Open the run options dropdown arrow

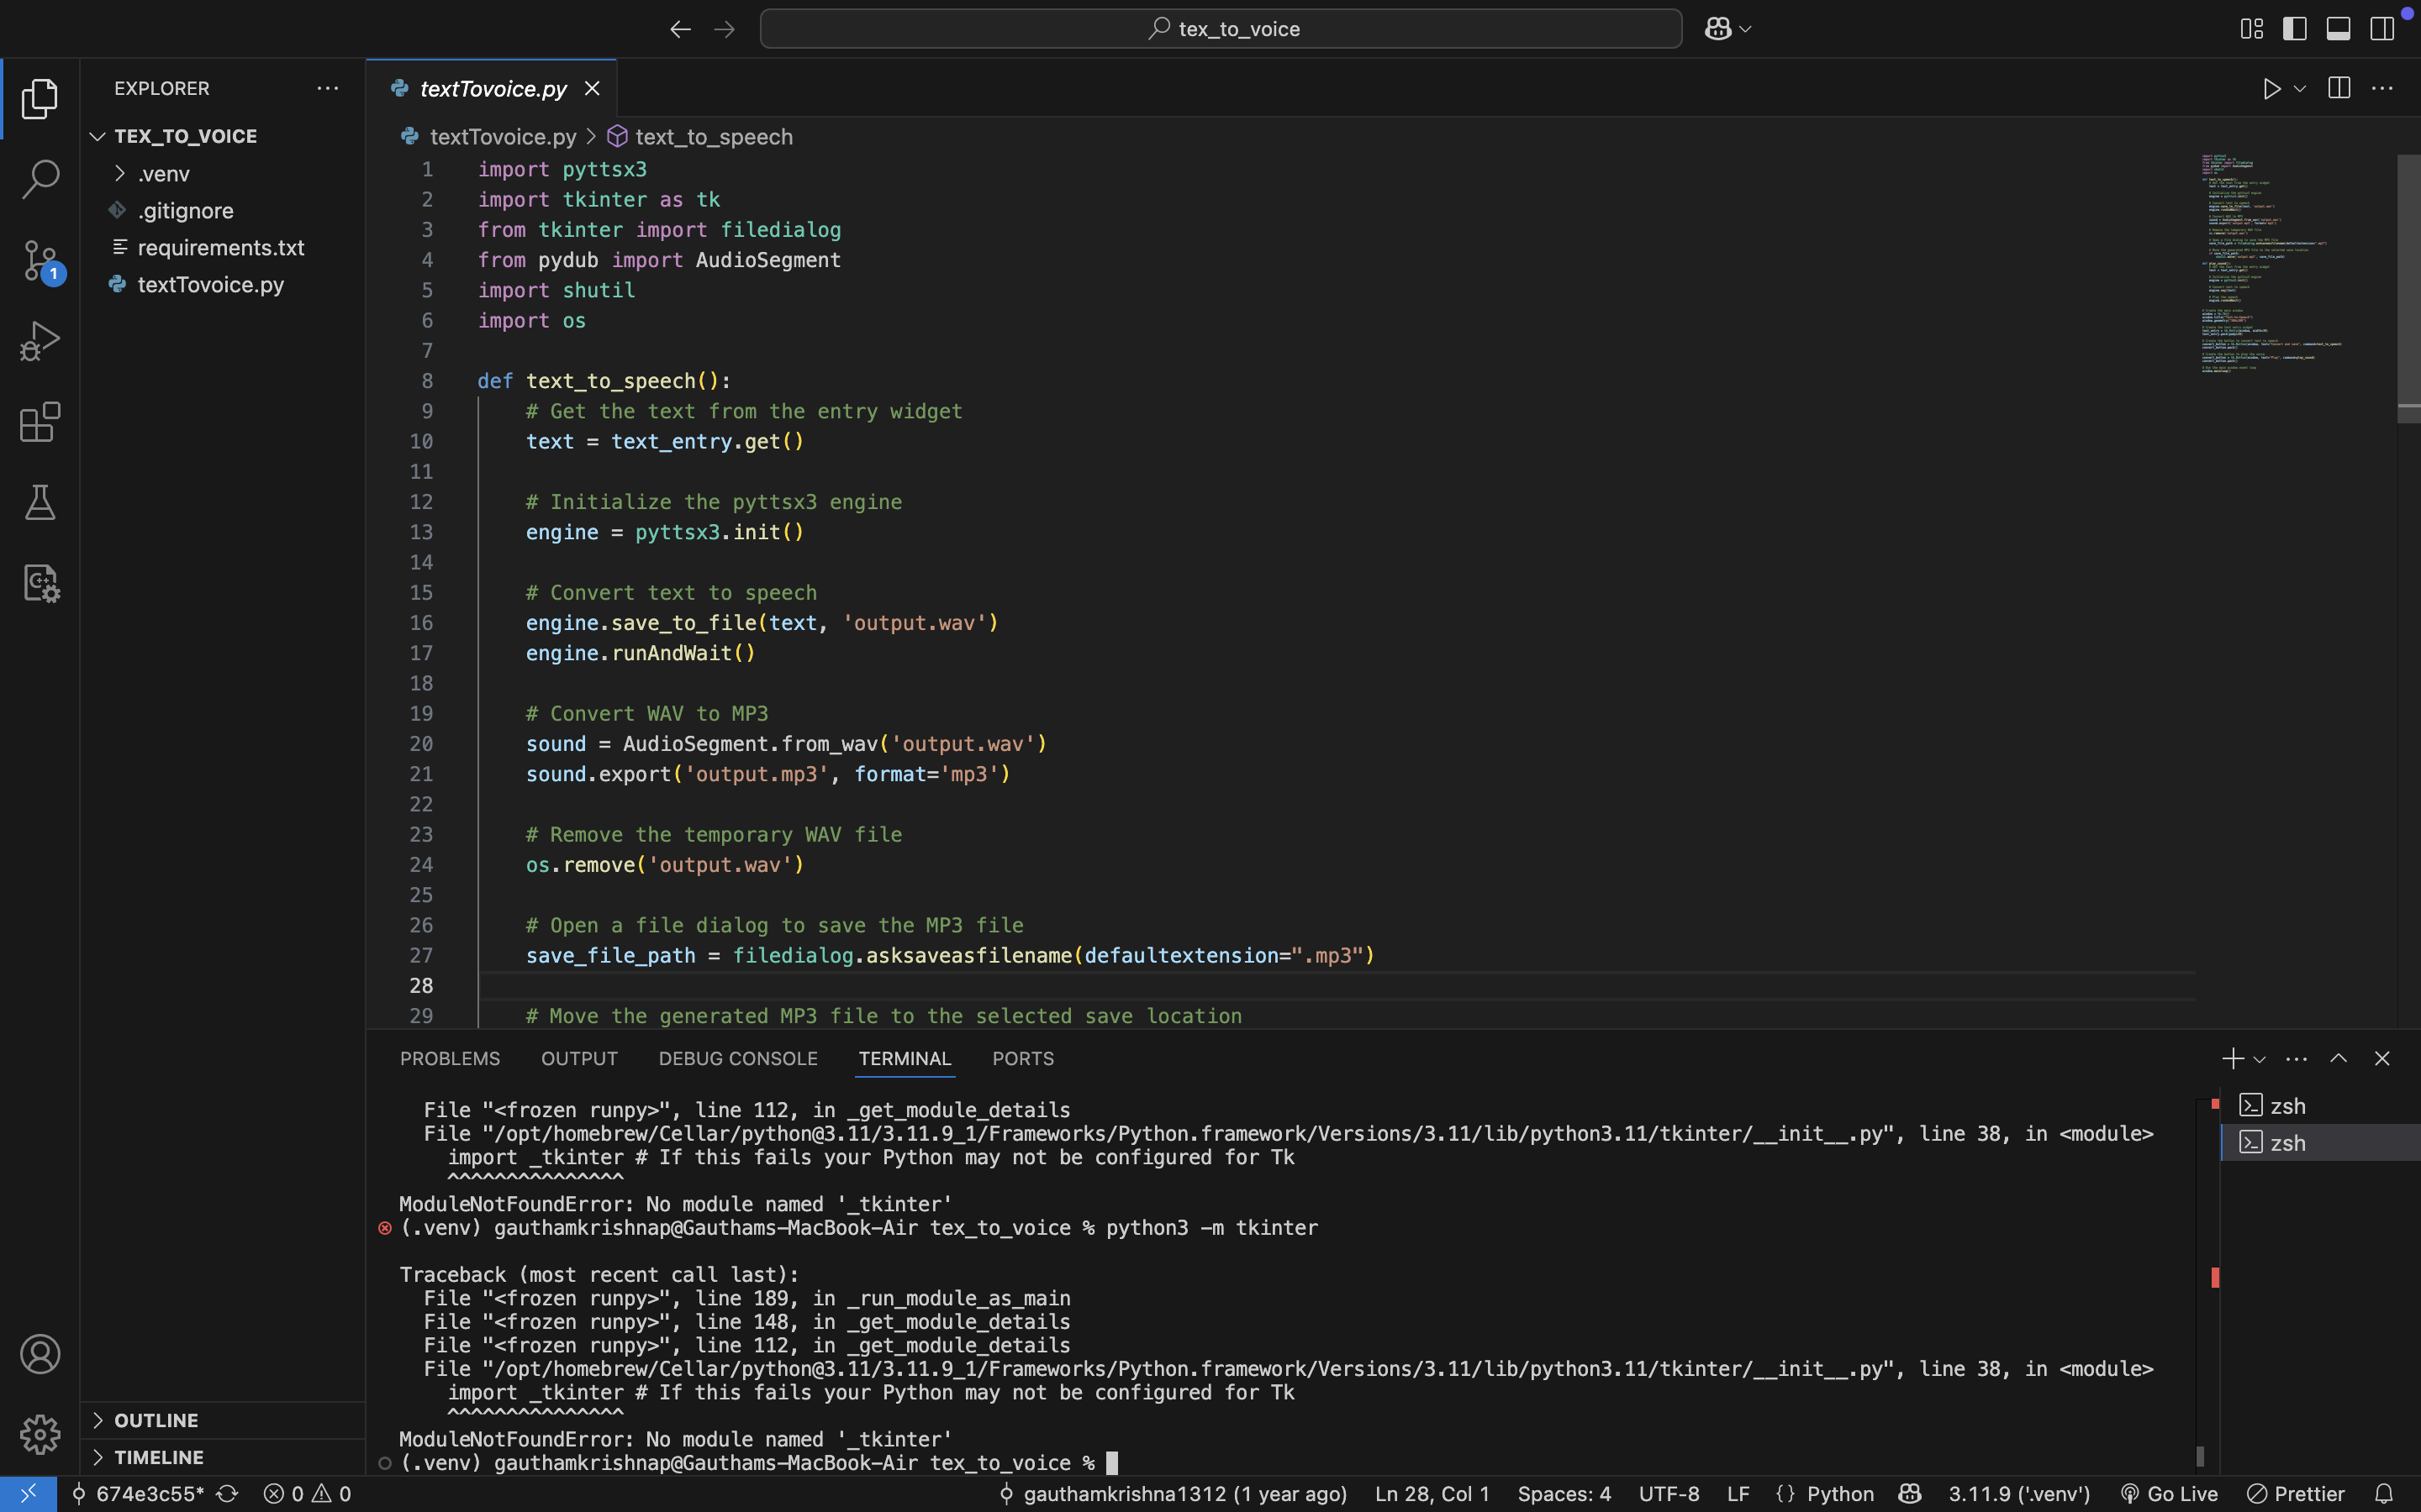[2300, 89]
